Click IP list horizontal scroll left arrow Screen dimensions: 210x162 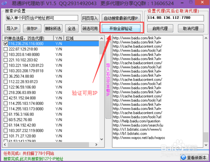click(x=5, y=144)
